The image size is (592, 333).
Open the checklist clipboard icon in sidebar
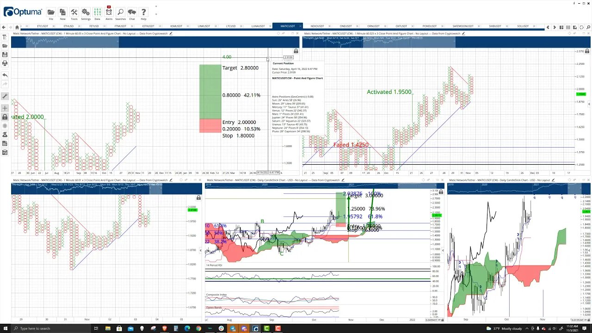(5, 152)
